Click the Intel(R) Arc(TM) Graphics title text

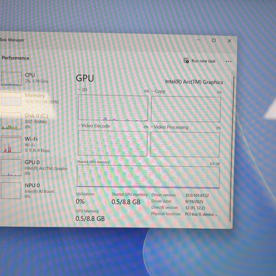coord(194,82)
